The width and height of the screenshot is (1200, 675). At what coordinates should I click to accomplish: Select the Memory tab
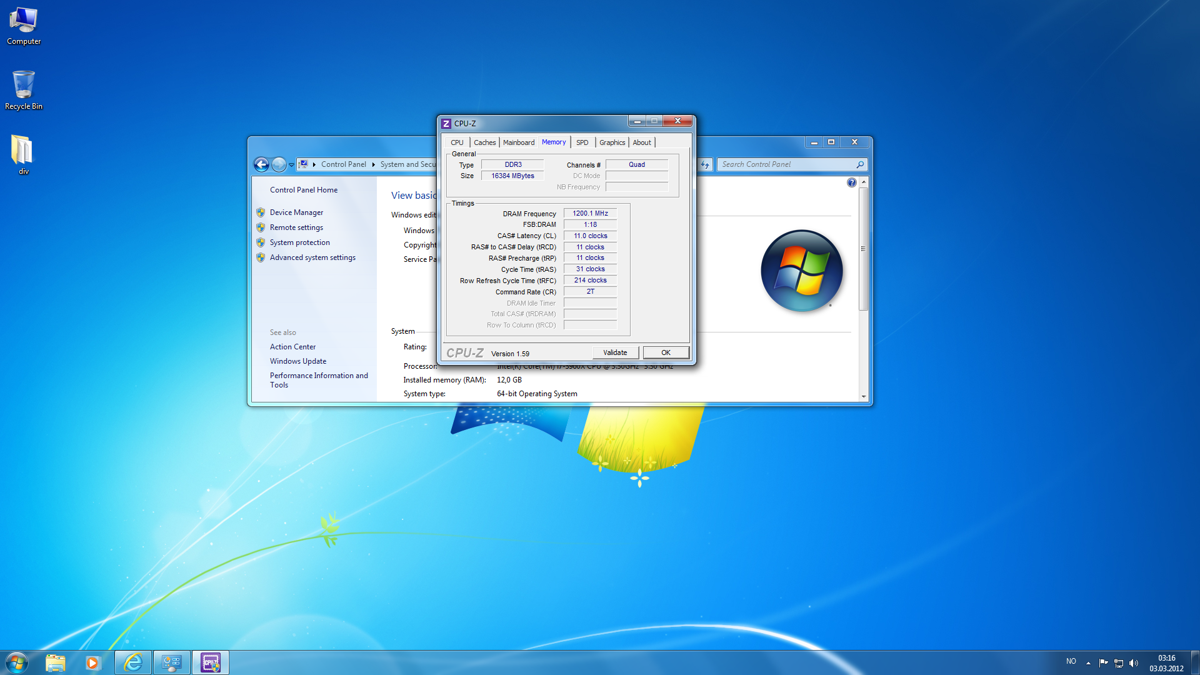pos(554,142)
